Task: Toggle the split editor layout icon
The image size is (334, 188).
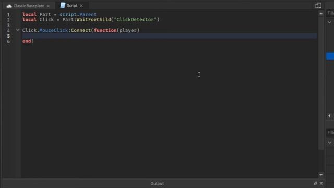Action: [x=318, y=6]
